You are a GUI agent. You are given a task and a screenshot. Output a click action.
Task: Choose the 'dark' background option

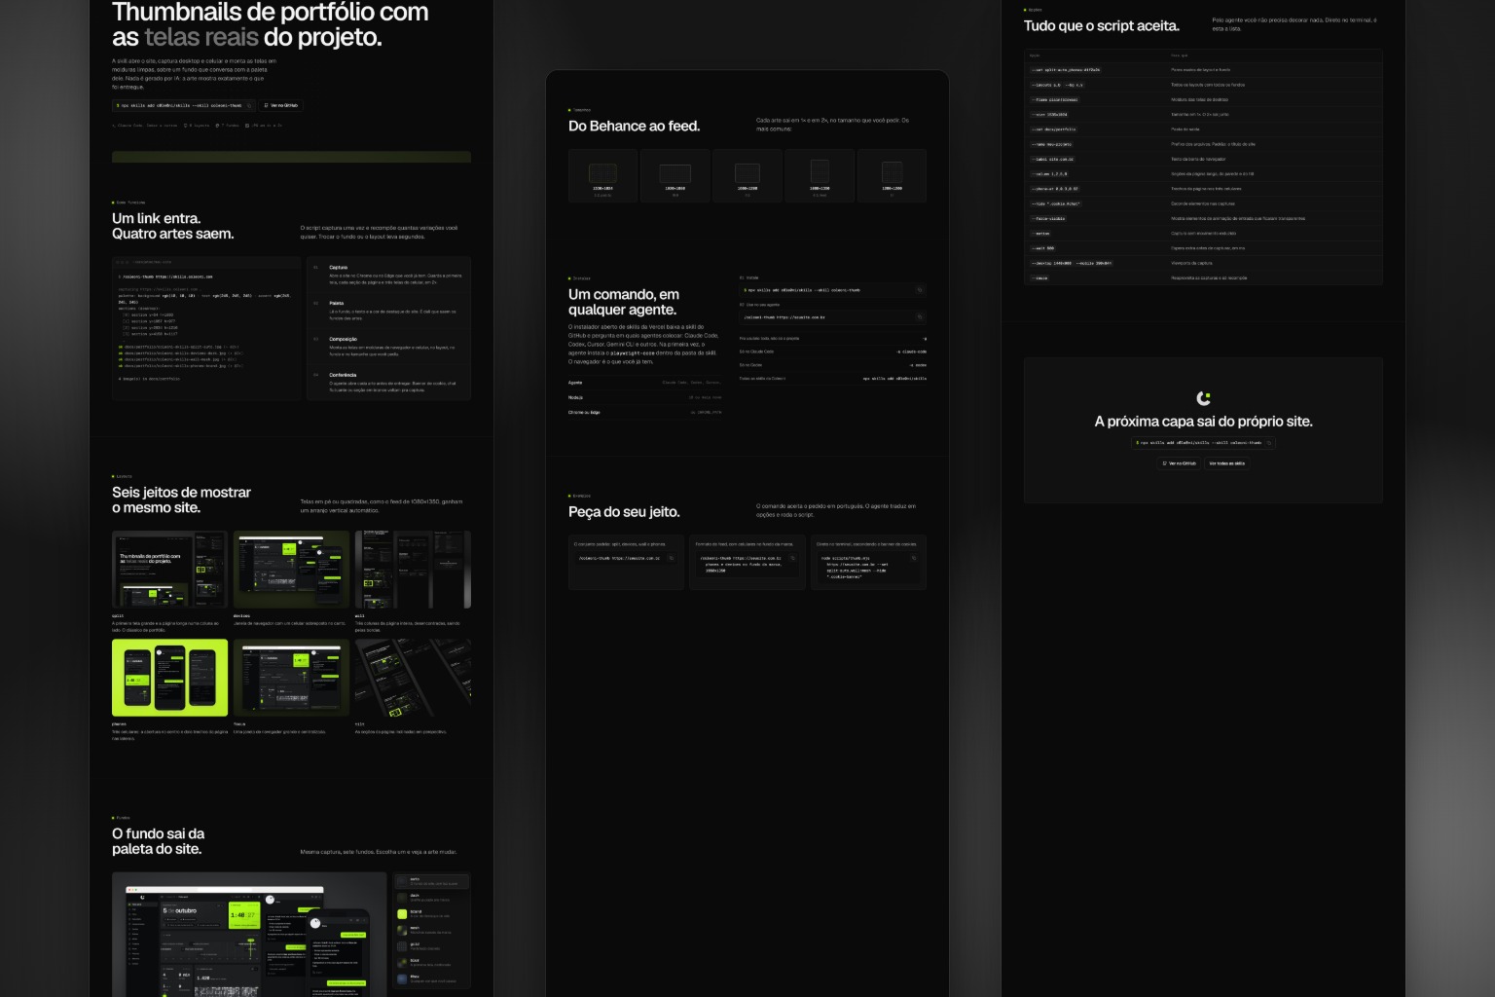[x=431, y=898]
